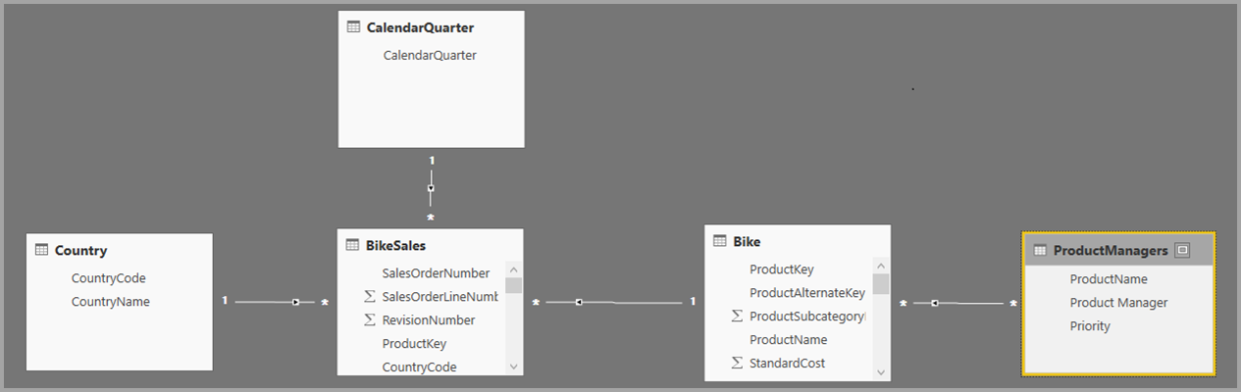Viewport: 1241px width, 392px height.
Task: Click sigma icon beside StandardCost
Action: (x=737, y=364)
